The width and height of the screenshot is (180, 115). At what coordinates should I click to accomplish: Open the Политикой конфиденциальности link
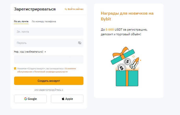click(51, 72)
